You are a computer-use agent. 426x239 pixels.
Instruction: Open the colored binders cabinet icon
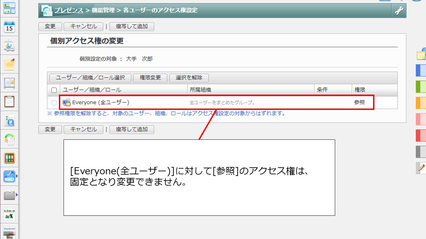(x=9, y=158)
